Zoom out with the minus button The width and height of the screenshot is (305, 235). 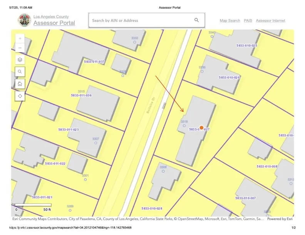point(20,48)
